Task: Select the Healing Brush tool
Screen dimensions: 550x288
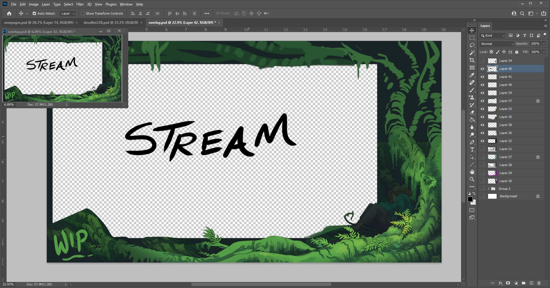Action: click(472, 82)
